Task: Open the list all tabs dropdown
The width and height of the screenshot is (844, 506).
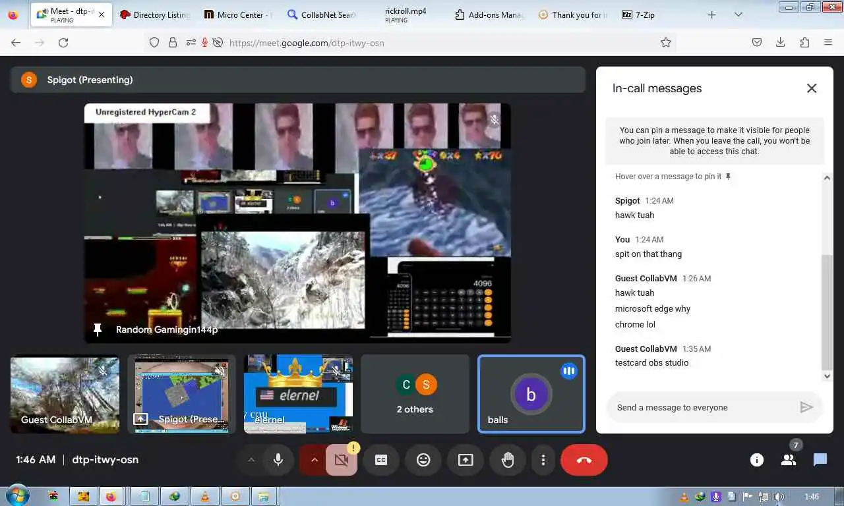Action: click(738, 14)
